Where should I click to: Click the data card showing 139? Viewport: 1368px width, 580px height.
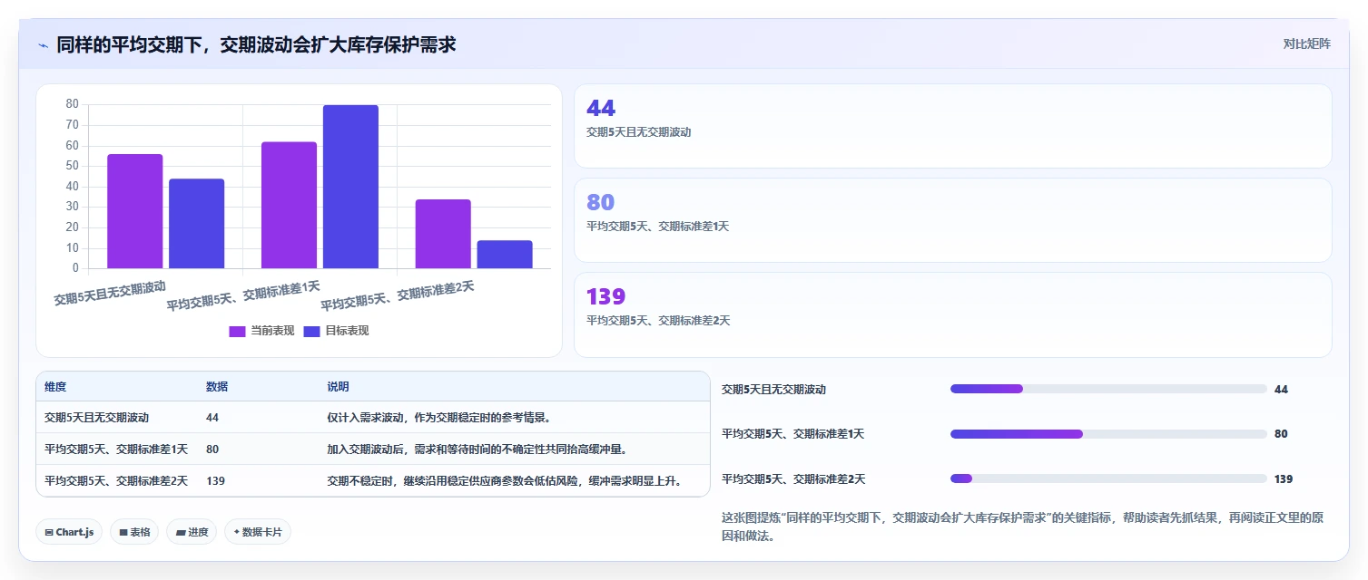point(952,314)
